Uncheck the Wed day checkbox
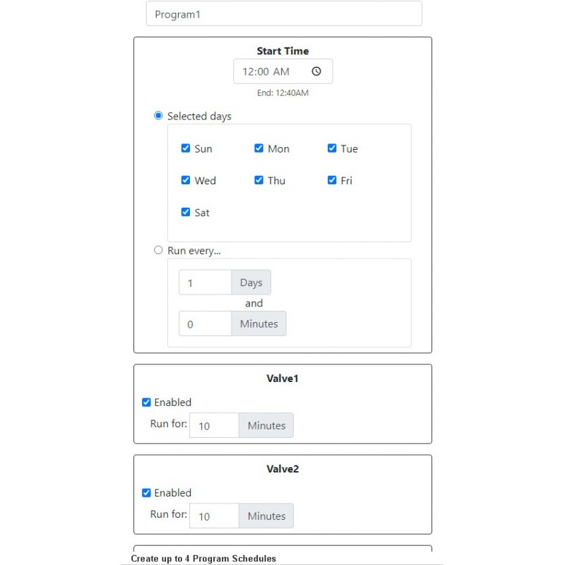 pyautogui.click(x=186, y=180)
